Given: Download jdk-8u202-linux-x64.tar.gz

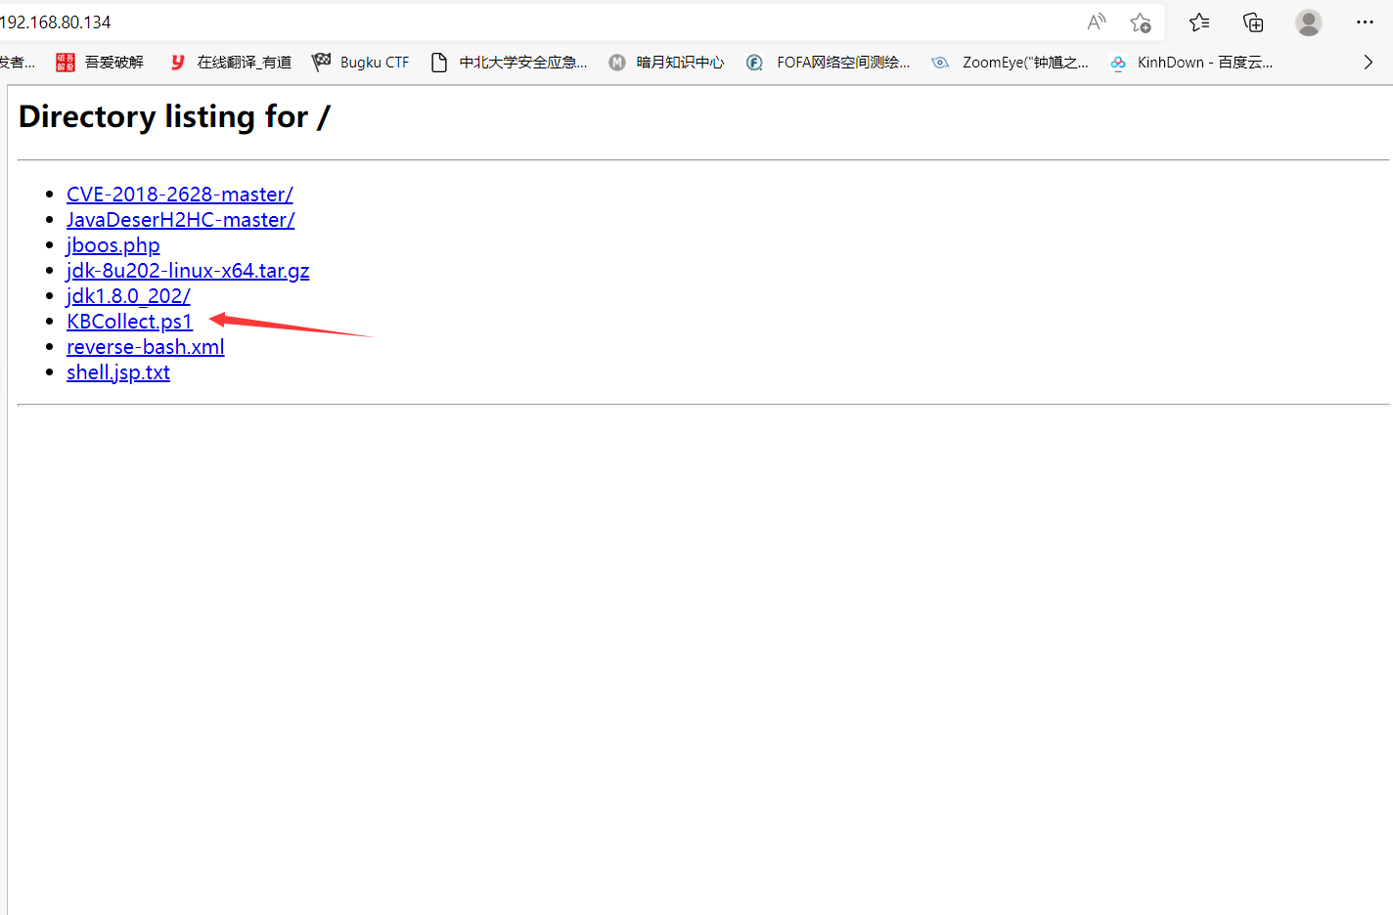Looking at the screenshot, I should [188, 271].
